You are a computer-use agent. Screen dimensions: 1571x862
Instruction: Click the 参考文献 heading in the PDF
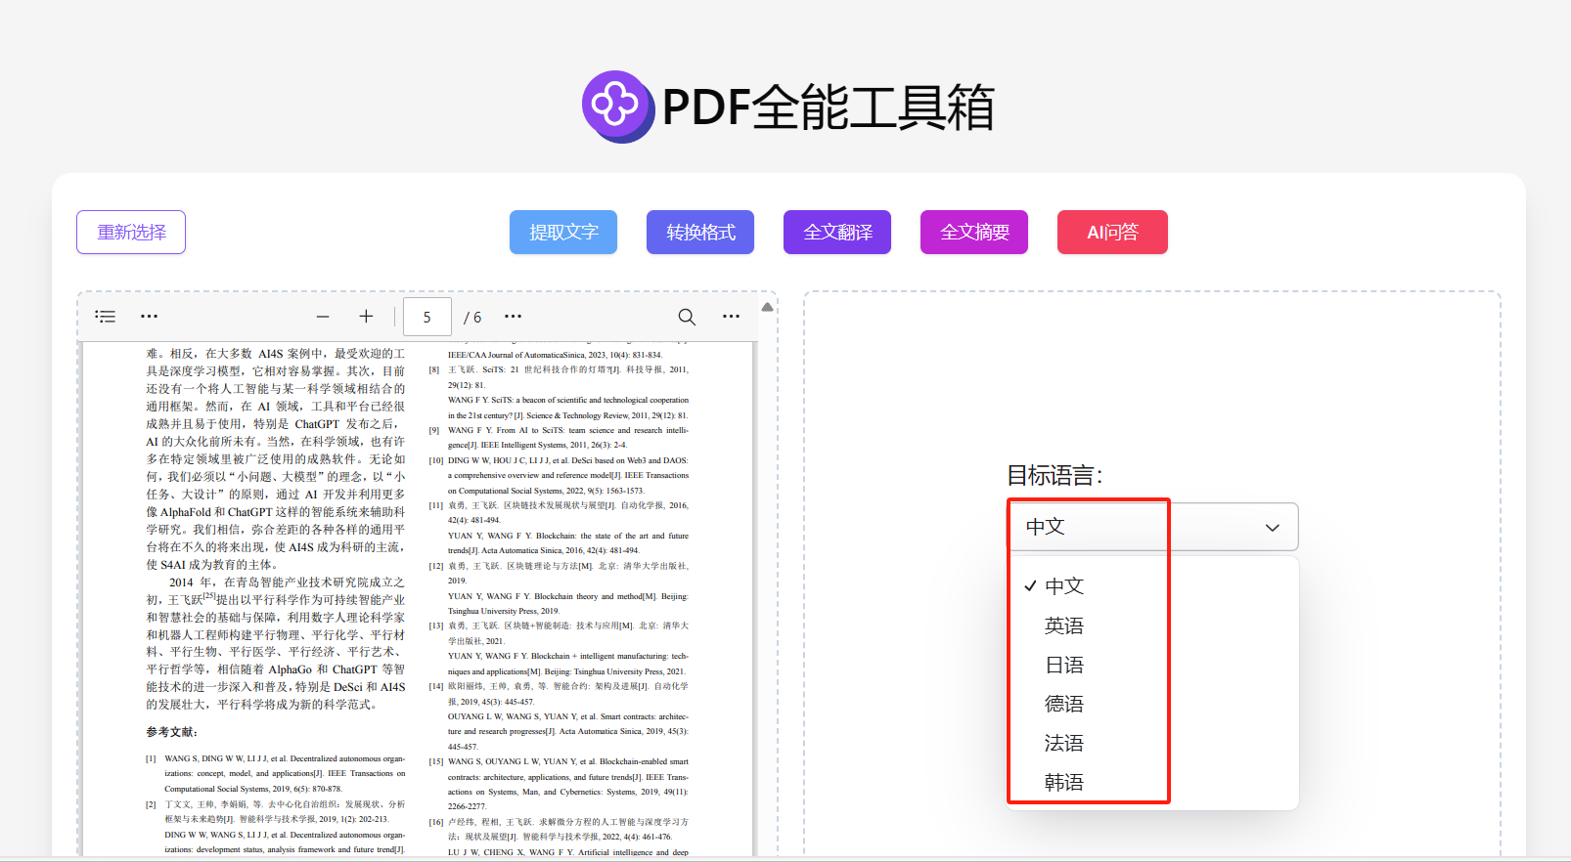tap(172, 732)
